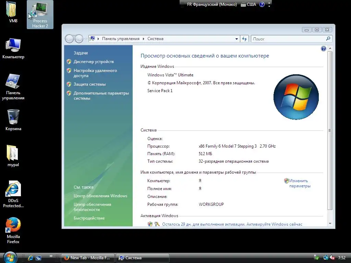Expand quick launch overflow chevron
This screenshot has width=351, height=263.
(51, 256)
